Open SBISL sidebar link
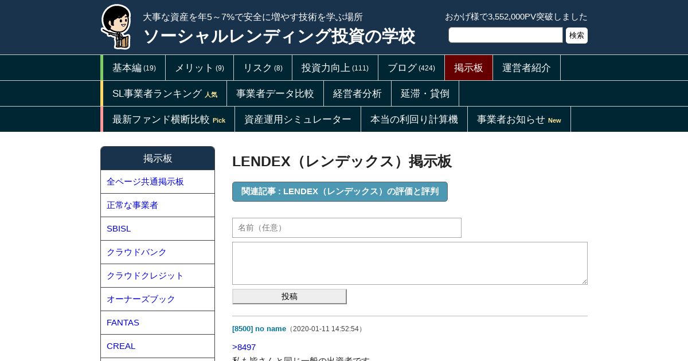688x361 pixels. (158, 229)
